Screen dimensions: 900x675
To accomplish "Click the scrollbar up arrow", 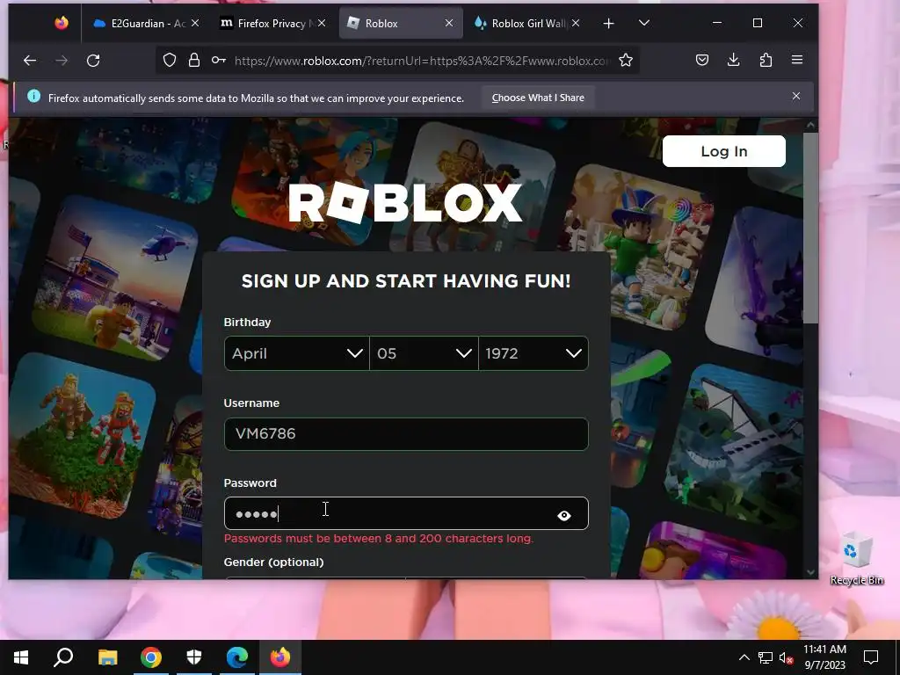I will pos(810,125).
